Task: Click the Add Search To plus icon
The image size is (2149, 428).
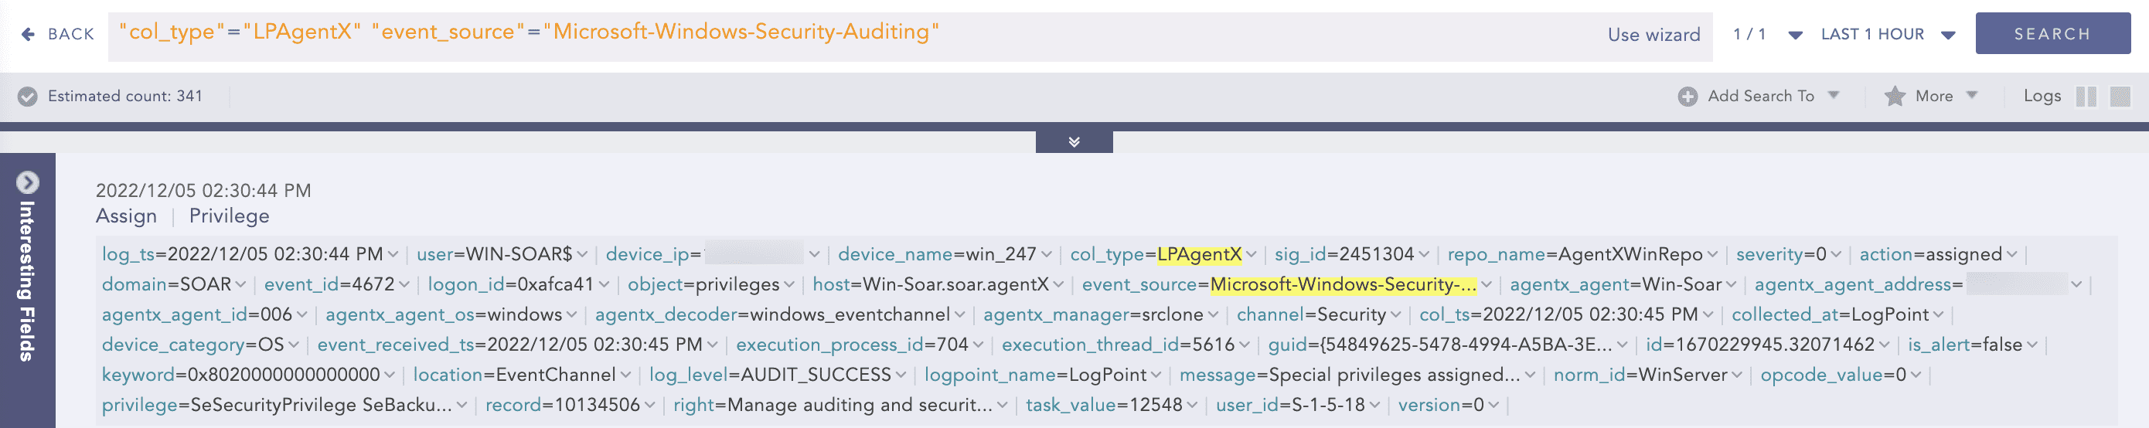Action: pyautogui.click(x=1687, y=97)
